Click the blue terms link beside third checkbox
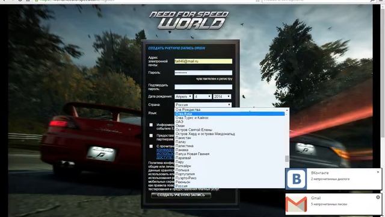Image resolution: width=385 pixels, height=217 pixels. [x=165, y=154]
